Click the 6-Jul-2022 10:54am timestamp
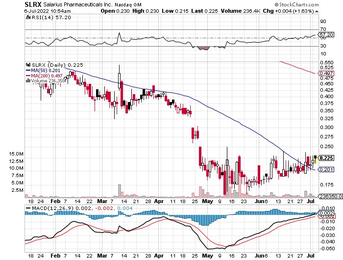The width and height of the screenshot is (343, 260). tap(48, 11)
